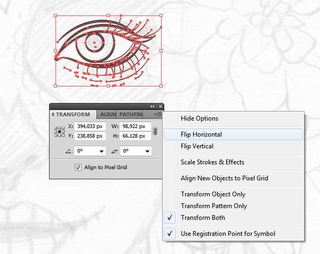Open the rotation angle dropdown
Screen dimensions: 320x254
(x=101, y=152)
